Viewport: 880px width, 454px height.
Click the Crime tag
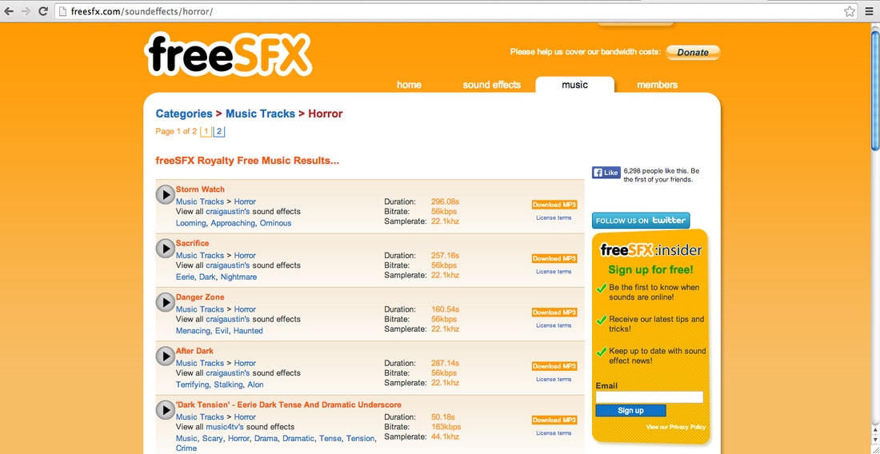pyautogui.click(x=186, y=448)
